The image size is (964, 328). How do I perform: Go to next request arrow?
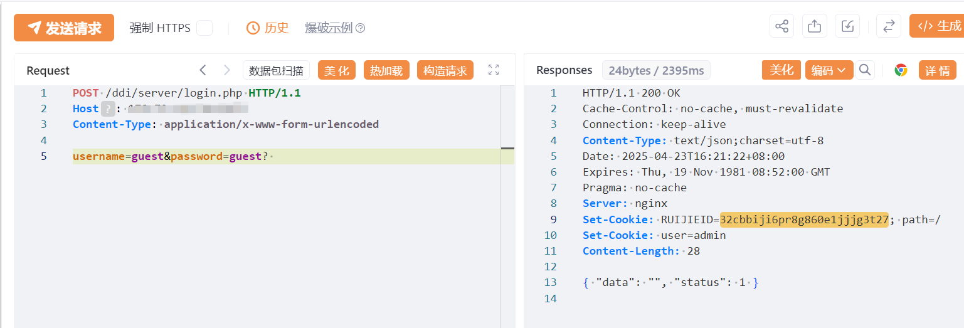pos(227,70)
